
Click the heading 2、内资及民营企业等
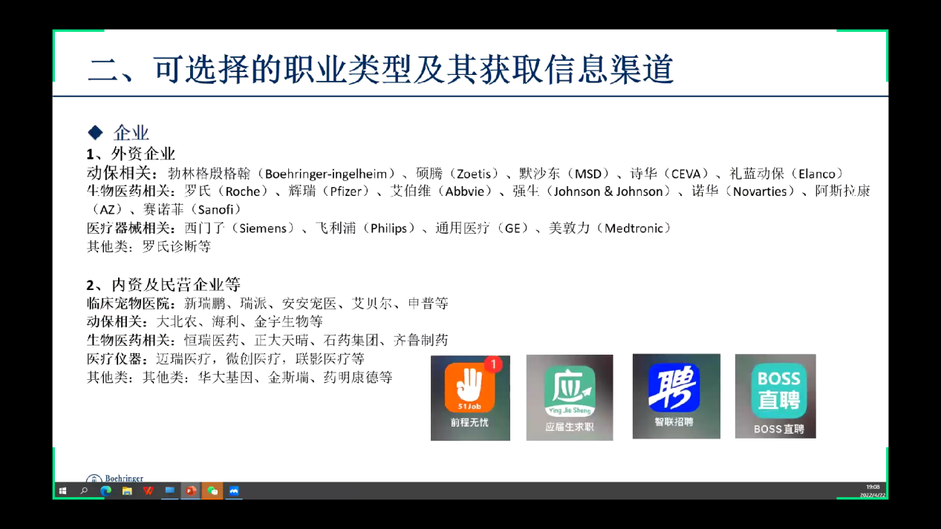click(x=163, y=284)
